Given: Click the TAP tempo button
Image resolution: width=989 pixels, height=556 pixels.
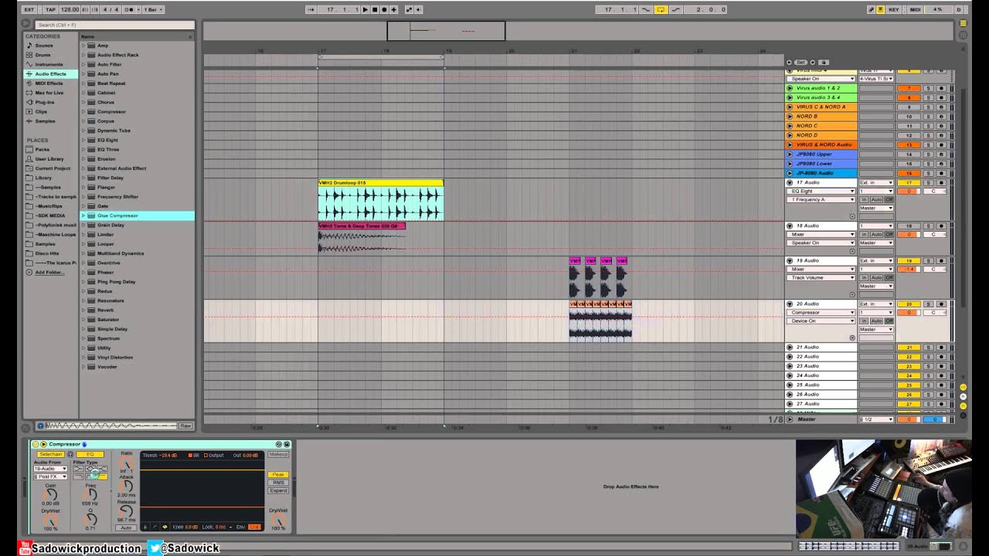Looking at the screenshot, I should [x=50, y=9].
